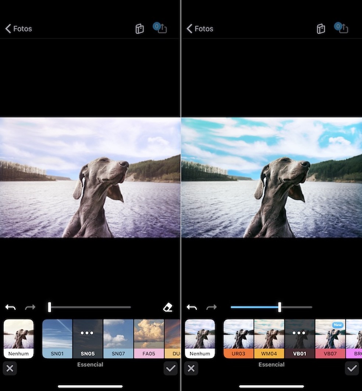Screen dimensions: 362x391
Task: Tap the share icon with the 0 badge
Action: (x=161, y=28)
